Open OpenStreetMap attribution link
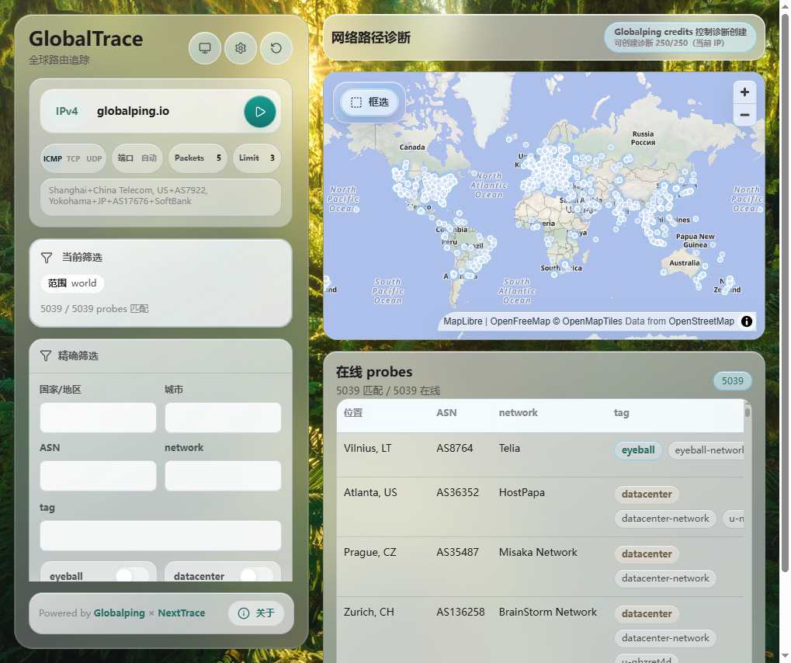791x663 pixels. click(x=701, y=321)
